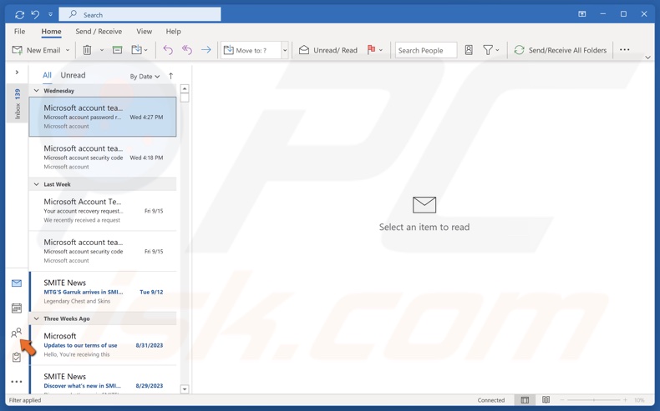Image resolution: width=660 pixels, height=411 pixels.
Task: Select the All messages filter tab
Action: pyautogui.click(x=47, y=75)
